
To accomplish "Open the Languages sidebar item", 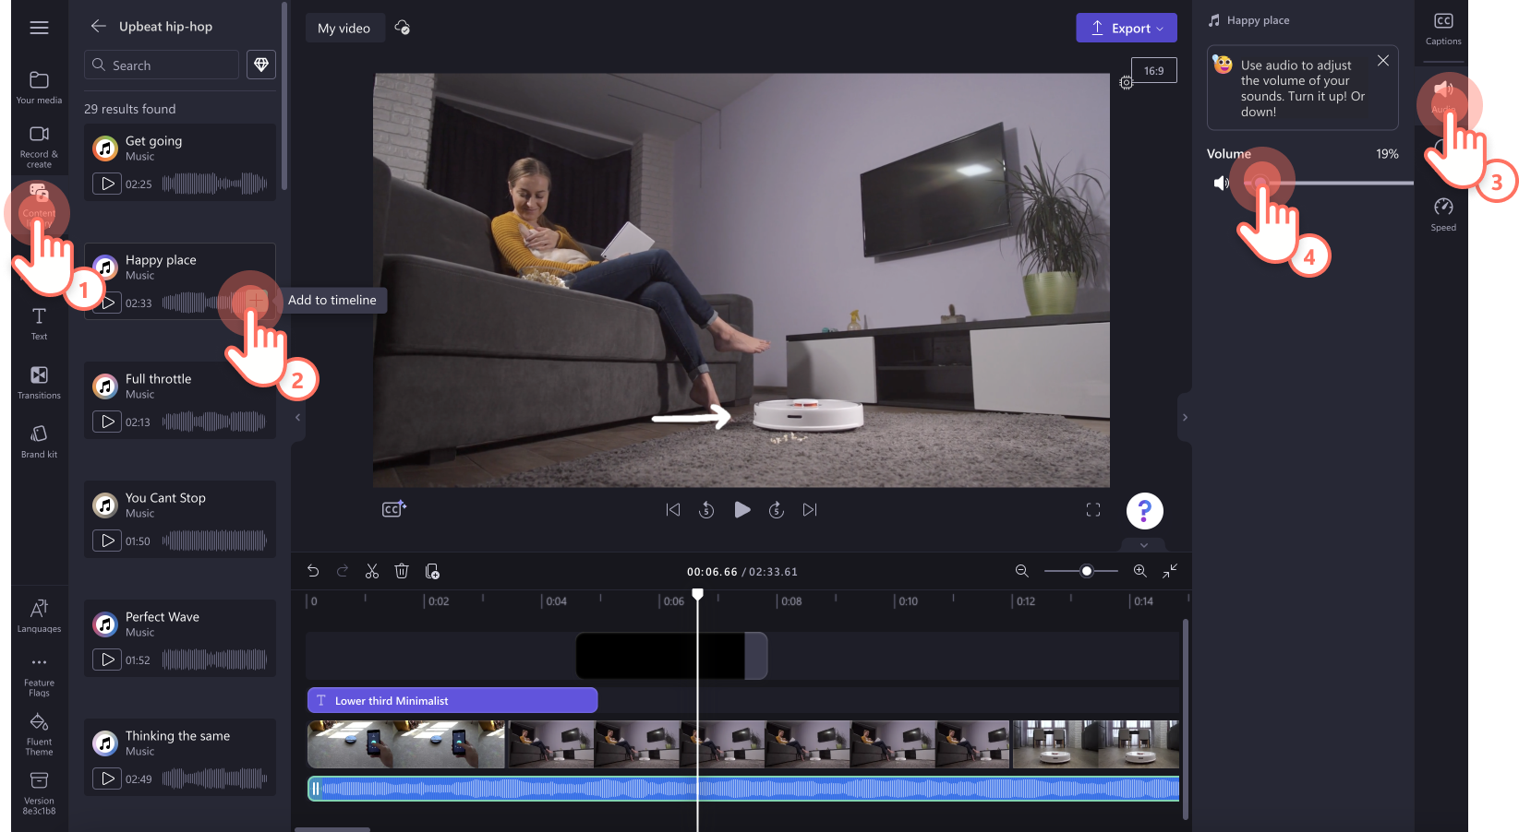I will [39, 616].
